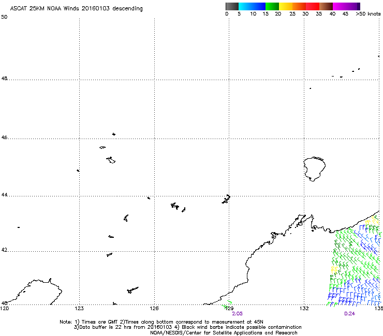This screenshot has height=336, width=383.
Task: Pick the red 30-35 knots legend color
Action: [313, 6]
